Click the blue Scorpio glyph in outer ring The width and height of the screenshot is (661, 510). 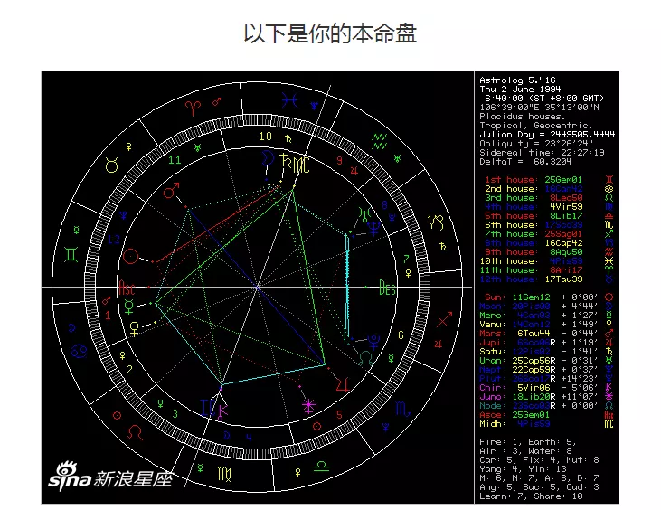coord(401,409)
